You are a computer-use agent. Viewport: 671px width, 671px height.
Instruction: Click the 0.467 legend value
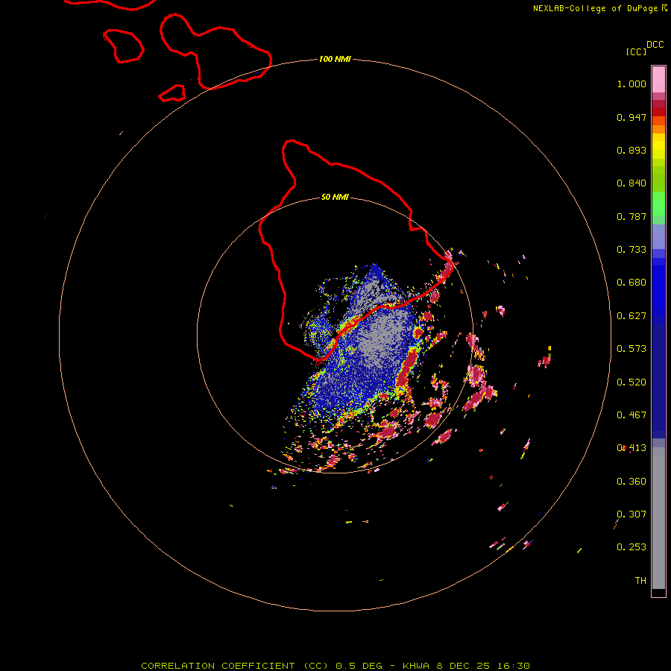[x=631, y=415]
